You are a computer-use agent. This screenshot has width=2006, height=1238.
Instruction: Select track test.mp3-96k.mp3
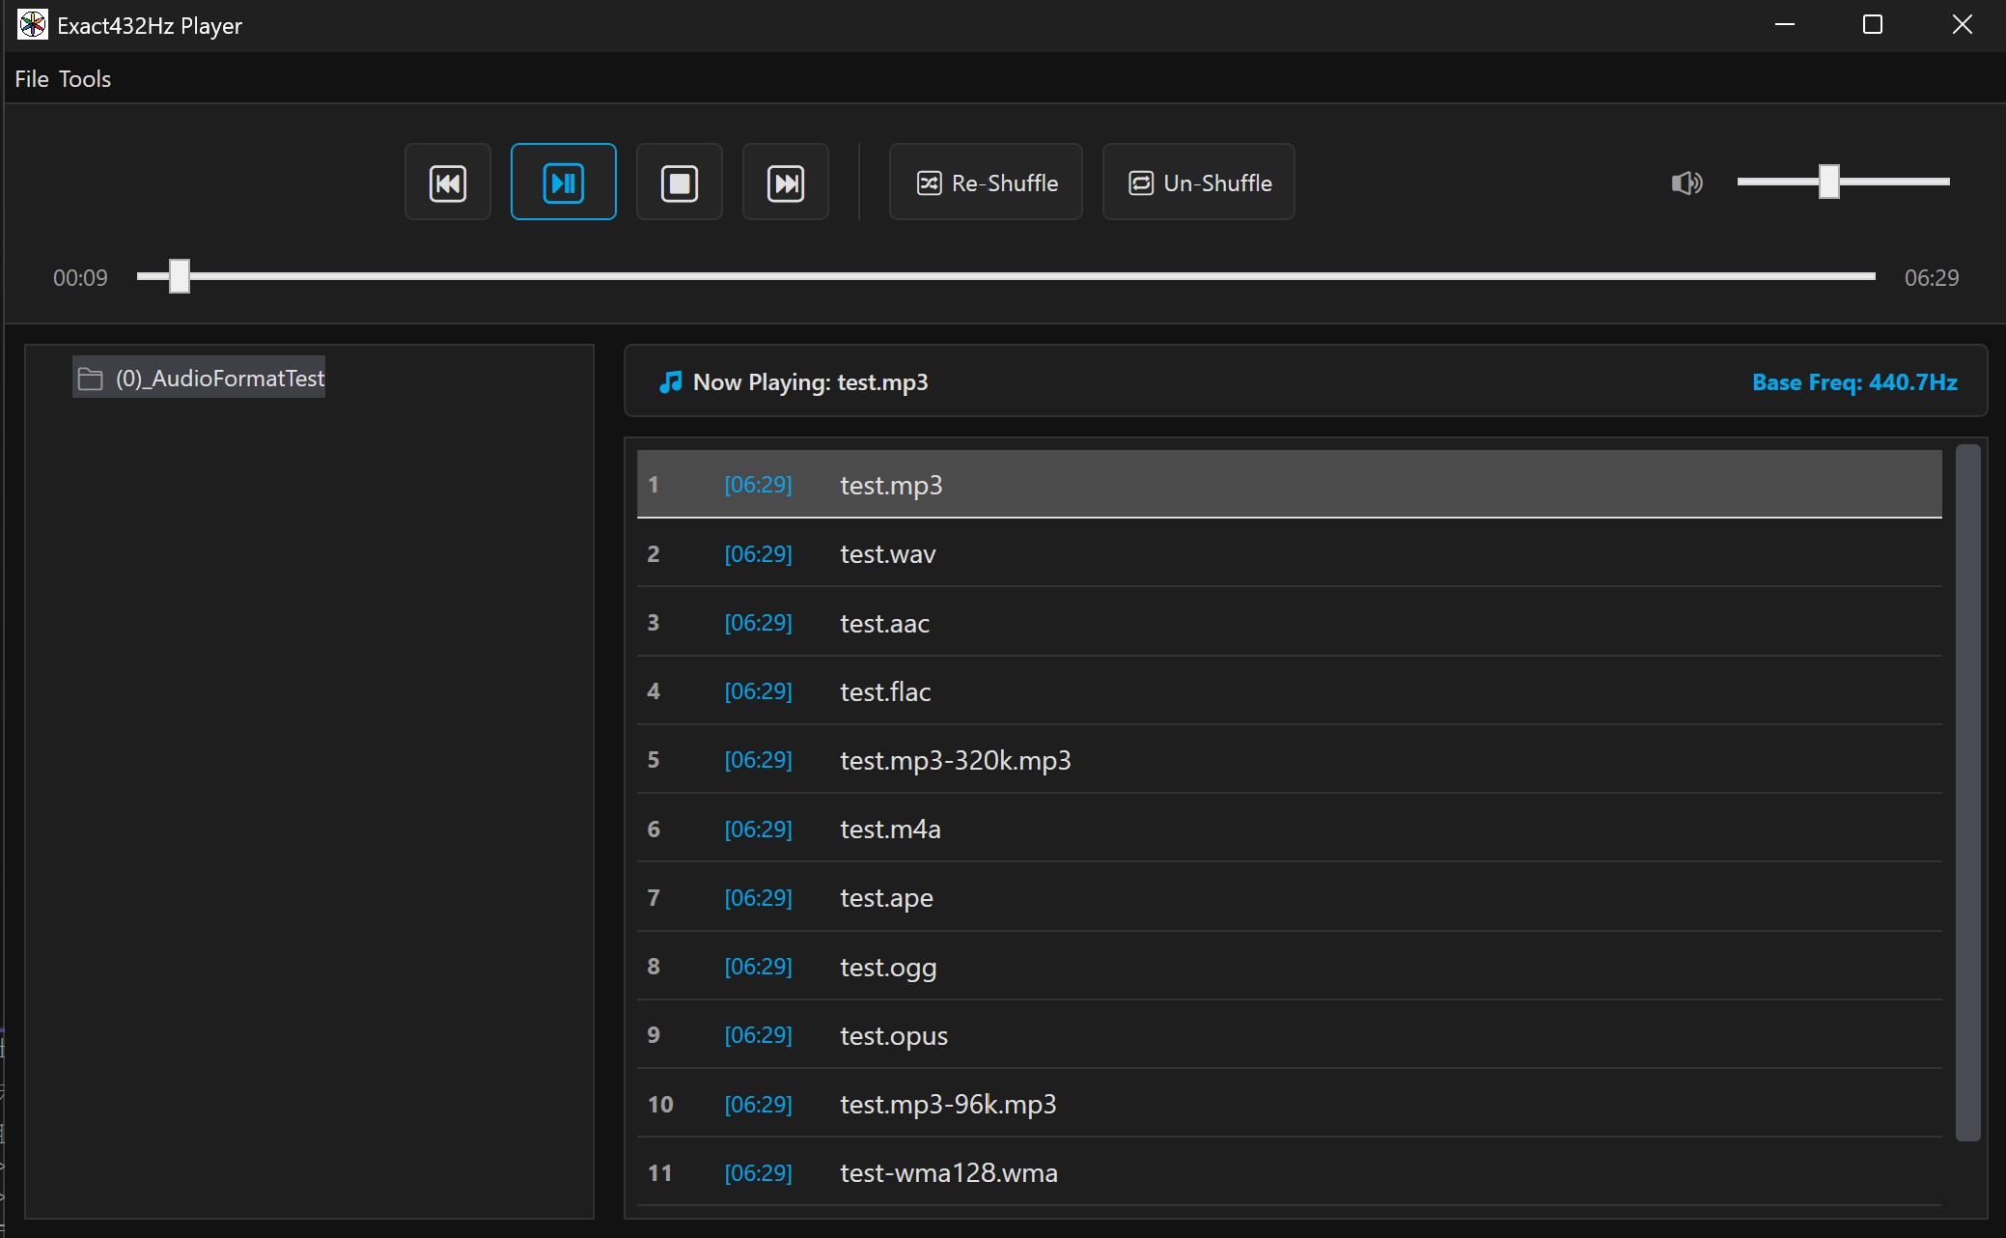pyautogui.click(x=1290, y=1104)
